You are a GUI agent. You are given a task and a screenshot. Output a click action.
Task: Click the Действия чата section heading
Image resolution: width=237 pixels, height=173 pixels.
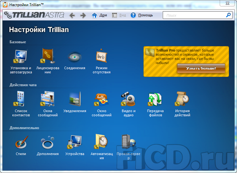click(x=23, y=85)
